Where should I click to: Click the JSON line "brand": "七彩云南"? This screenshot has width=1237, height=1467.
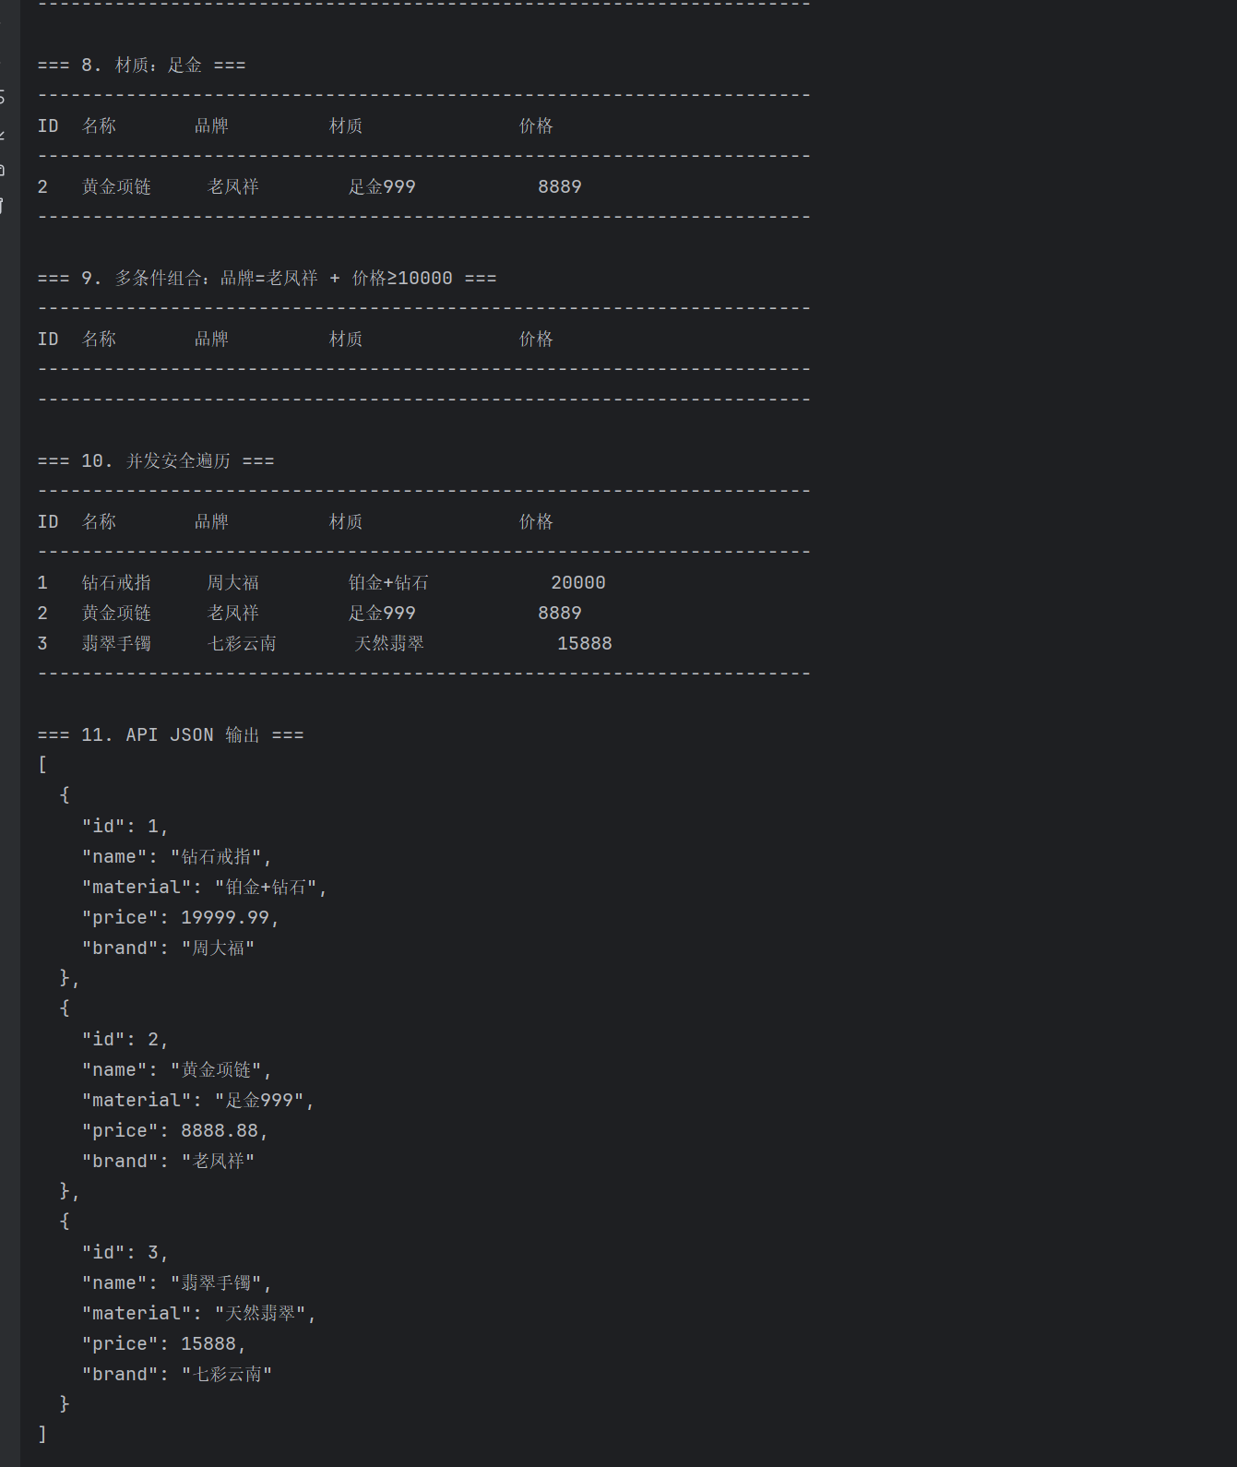(x=177, y=1375)
